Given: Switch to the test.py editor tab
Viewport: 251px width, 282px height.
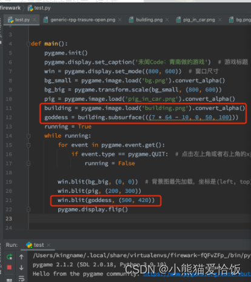Looking at the screenshot, I should 22,20.
